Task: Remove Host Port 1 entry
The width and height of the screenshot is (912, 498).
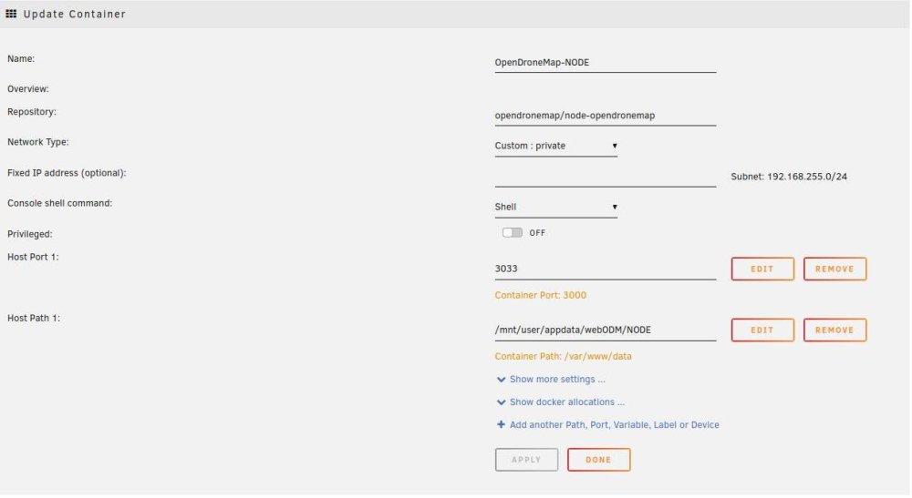Action: (x=834, y=269)
